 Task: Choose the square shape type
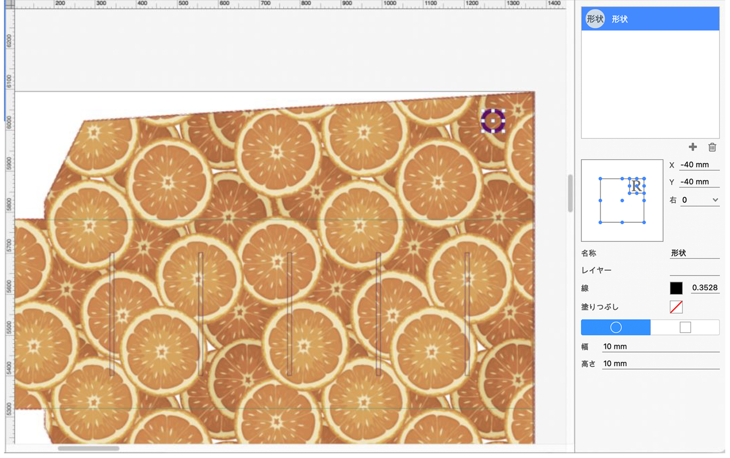(x=685, y=327)
